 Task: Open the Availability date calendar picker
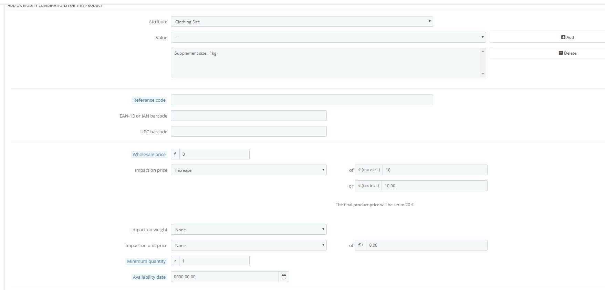coord(284,277)
